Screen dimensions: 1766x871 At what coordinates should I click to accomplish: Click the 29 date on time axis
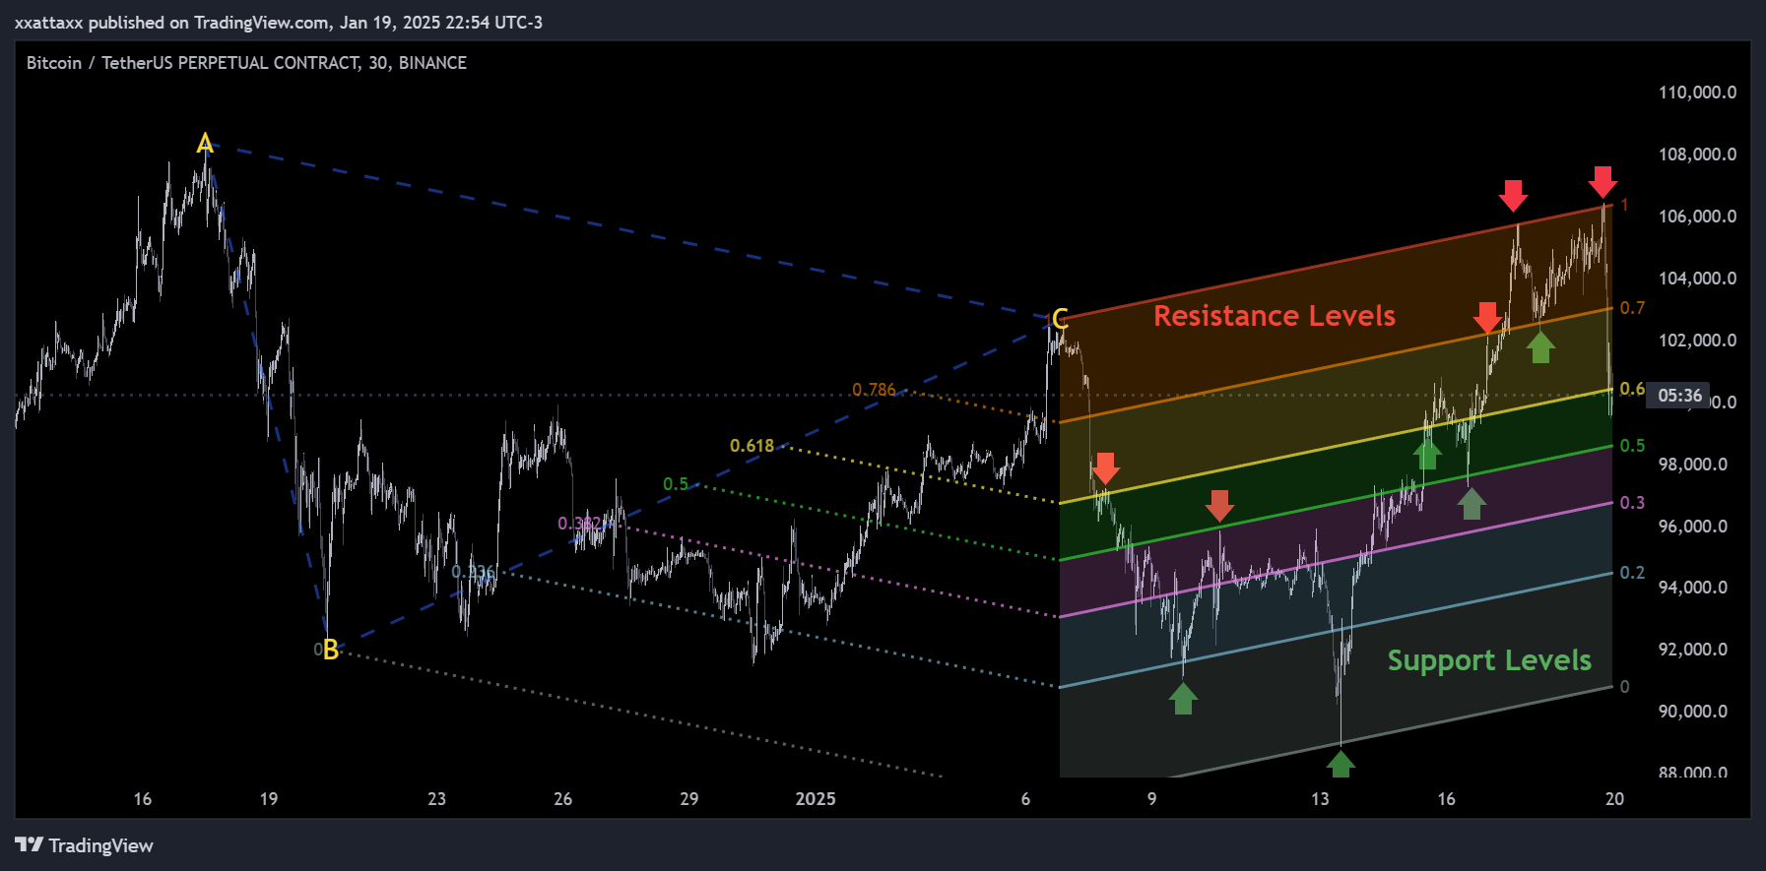point(689,799)
